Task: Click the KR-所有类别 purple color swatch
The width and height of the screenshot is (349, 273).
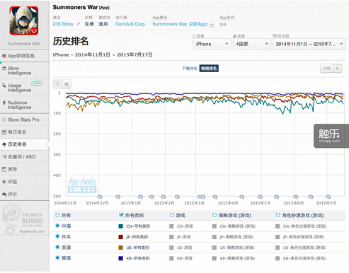Action: [x=120, y=258]
